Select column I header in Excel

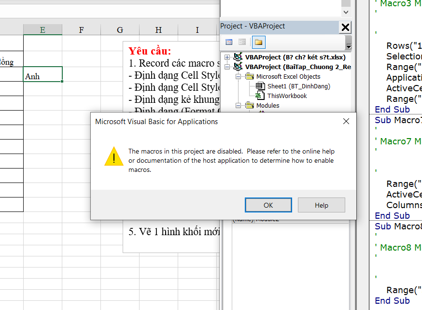pyautogui.click(x=197, y=29)
